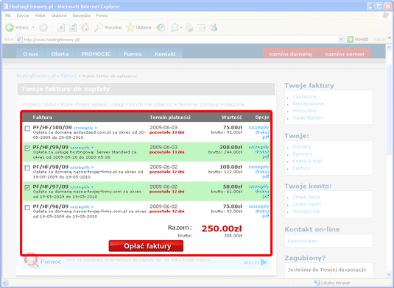Click the Lokalny intranet zone icon
The image size is (394, 288).
coord(317,283)
